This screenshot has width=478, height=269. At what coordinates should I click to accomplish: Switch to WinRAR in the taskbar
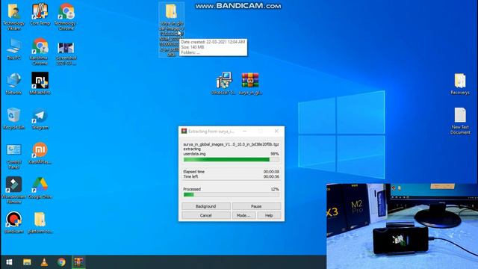[78, 262]
